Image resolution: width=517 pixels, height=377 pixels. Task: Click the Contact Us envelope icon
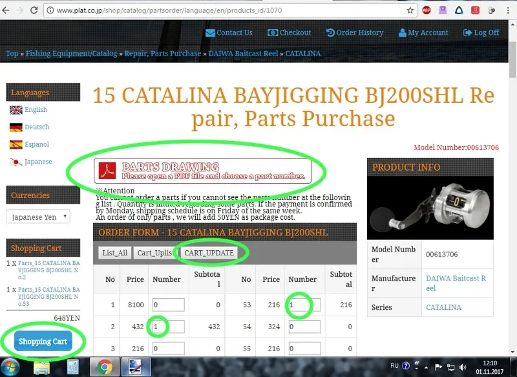click(x=210, y=33)
